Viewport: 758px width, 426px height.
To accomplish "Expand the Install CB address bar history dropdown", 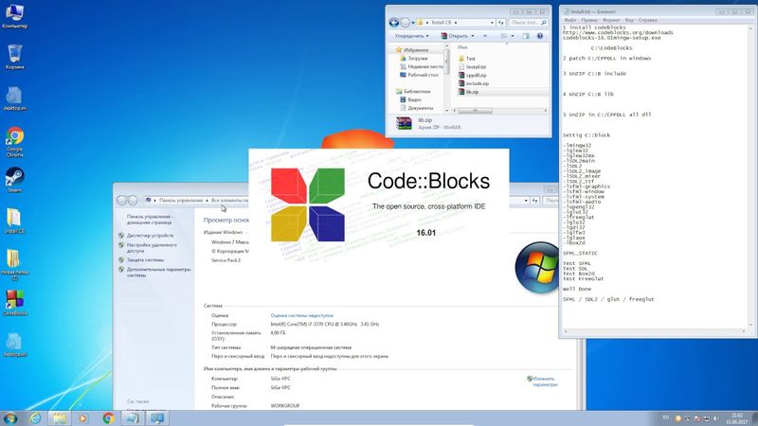I will 492,22.
